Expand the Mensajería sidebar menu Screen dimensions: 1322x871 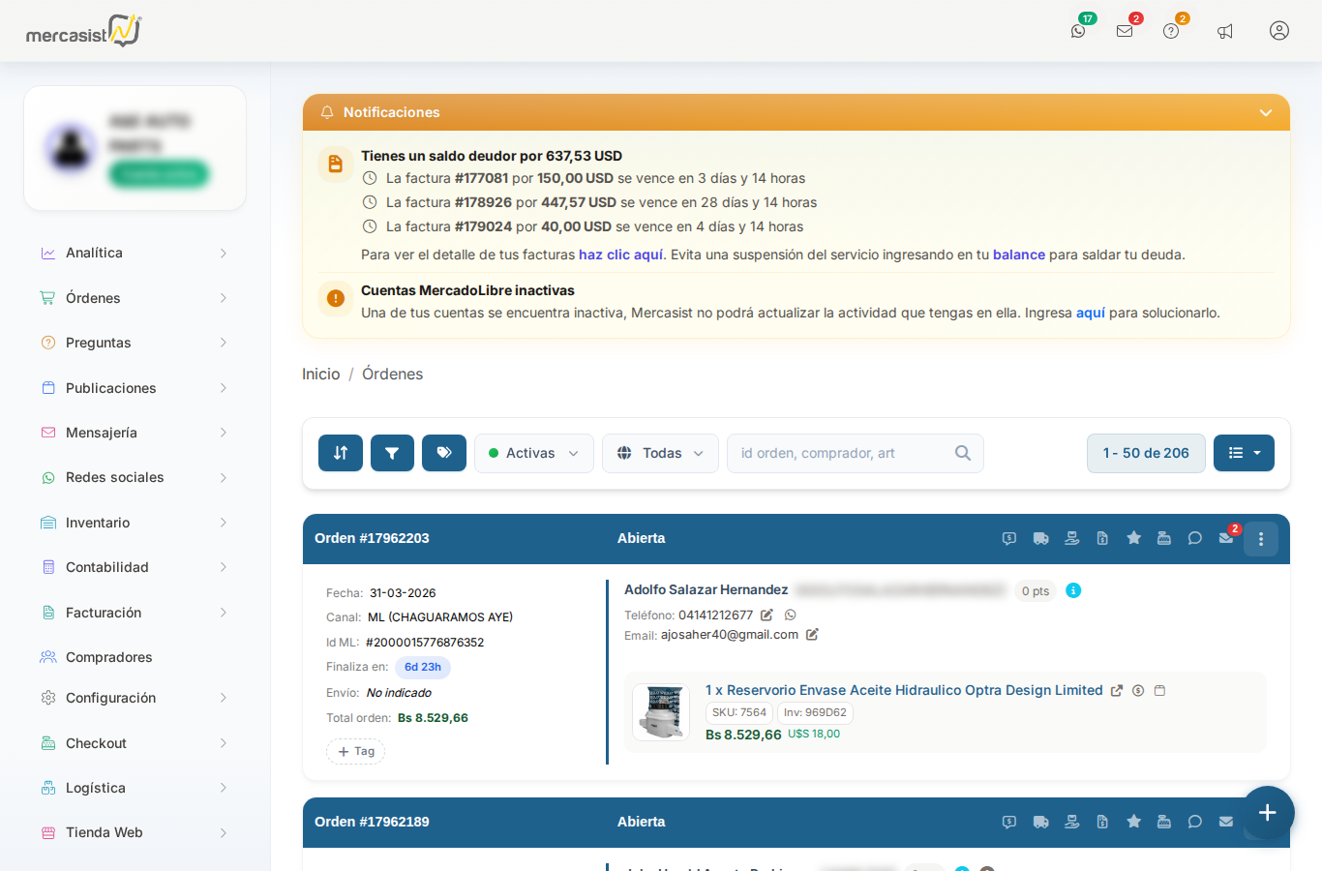(135, 433)
